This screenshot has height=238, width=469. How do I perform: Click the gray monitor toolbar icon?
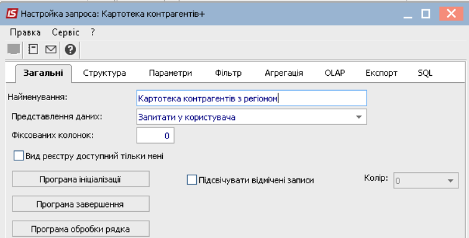pyautogui.click(x=14, y=49)
